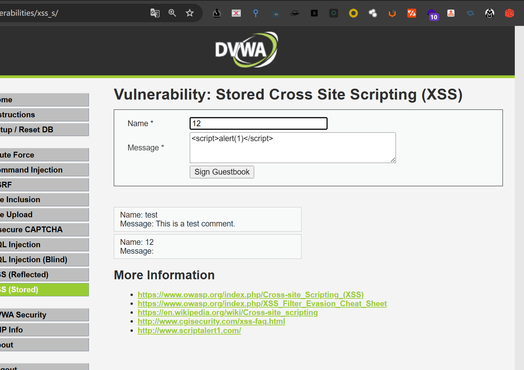
Task: Open the PHP Info page
Action: [x=44, y=330]
